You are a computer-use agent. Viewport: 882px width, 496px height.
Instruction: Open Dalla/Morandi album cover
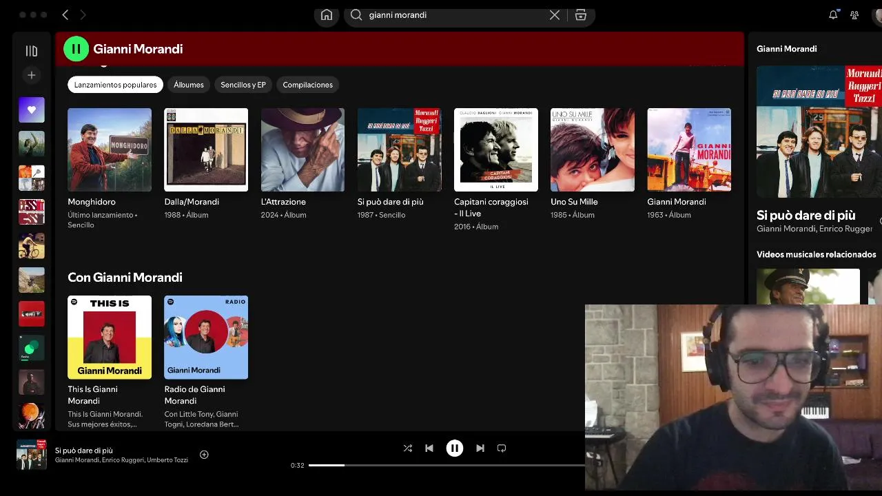point(206,149)
